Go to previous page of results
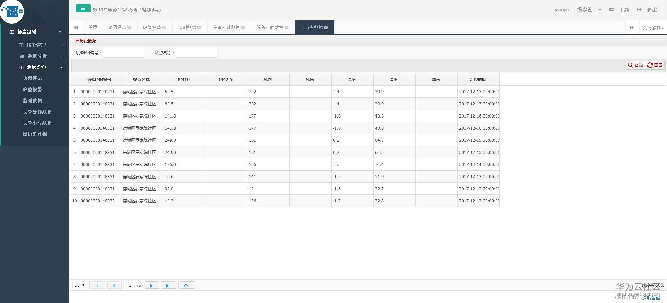667x303 pixels. (114, 285)
